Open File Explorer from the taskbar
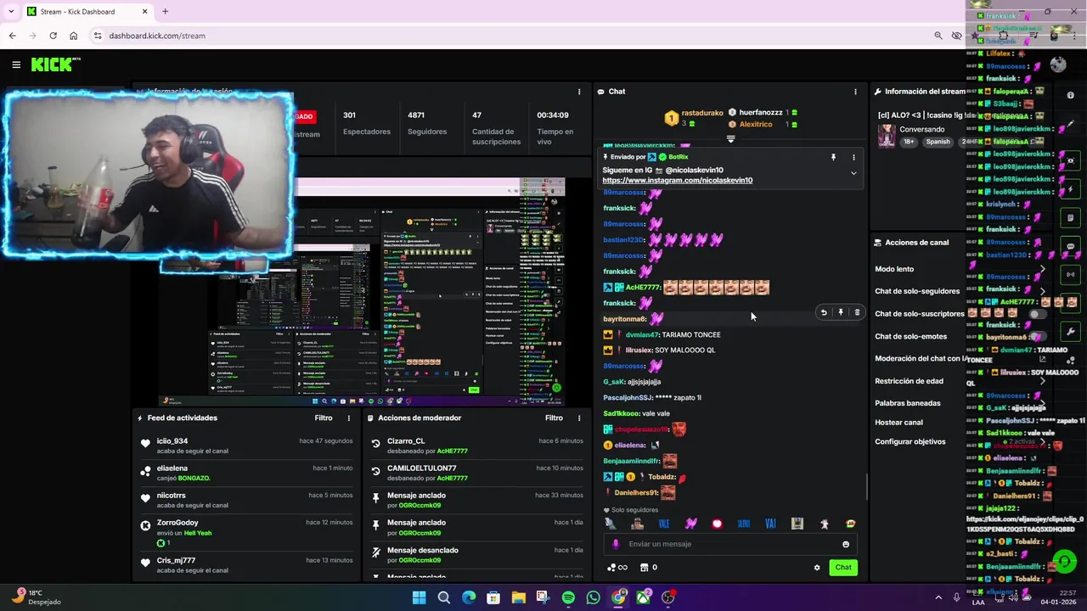Image resolution: width=1087 pixels, height=611 pixels. pos(518,597)
